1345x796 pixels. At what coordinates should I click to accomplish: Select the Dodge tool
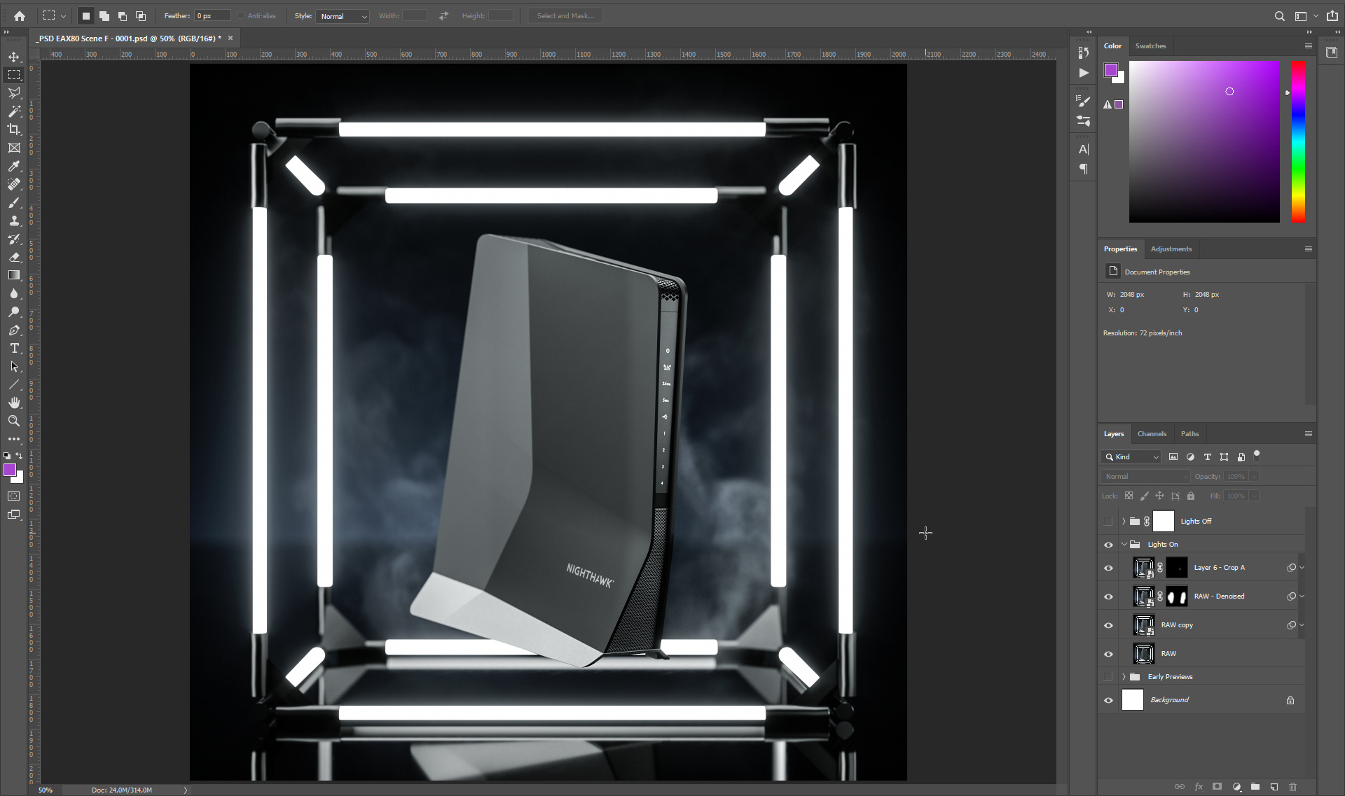pyautogui.click(x=14, y=312)
